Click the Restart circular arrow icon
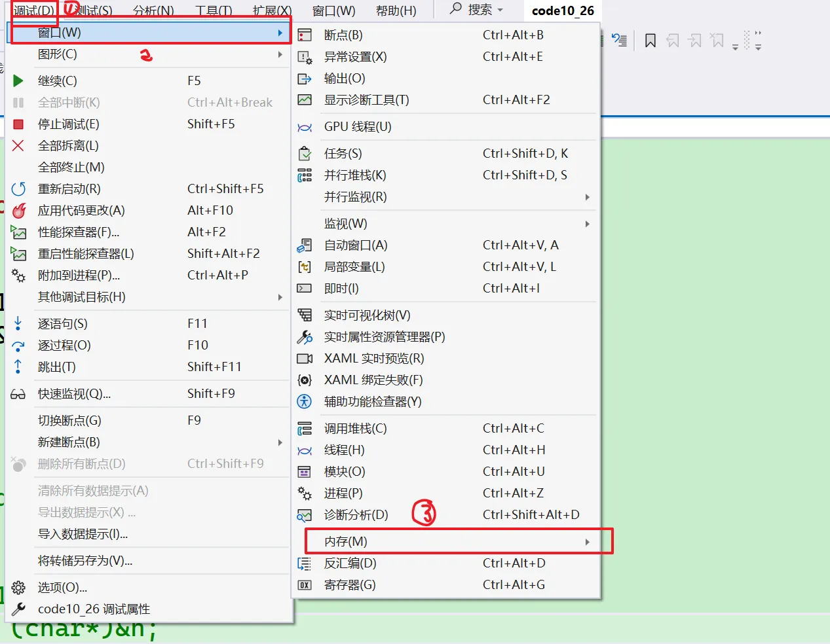Screen dimensions: 830x644 coord(18,188)
